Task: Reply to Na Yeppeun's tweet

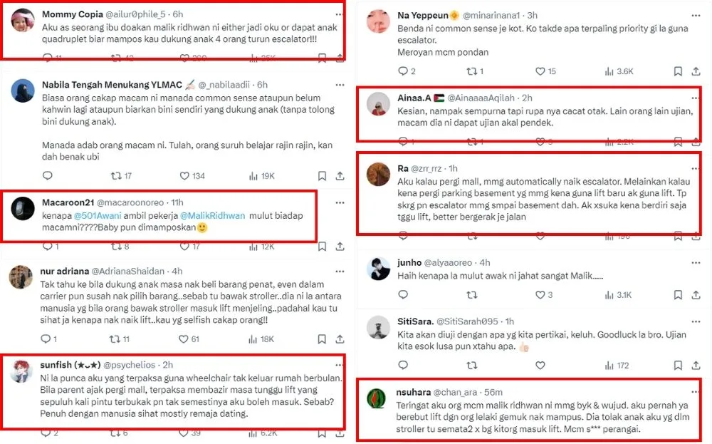Action: (402, 71)
